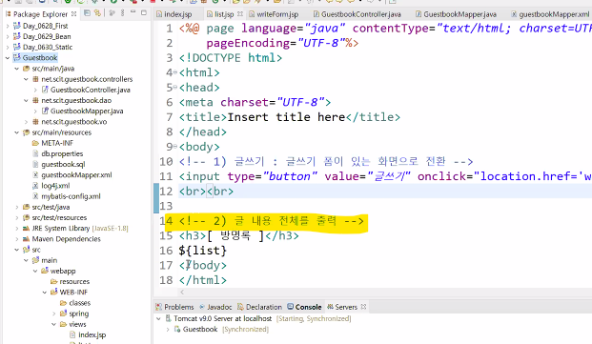This screenshot has height=344, width=592.
Task: Collapse the src/main/java folder
Action: pos(16,69)
